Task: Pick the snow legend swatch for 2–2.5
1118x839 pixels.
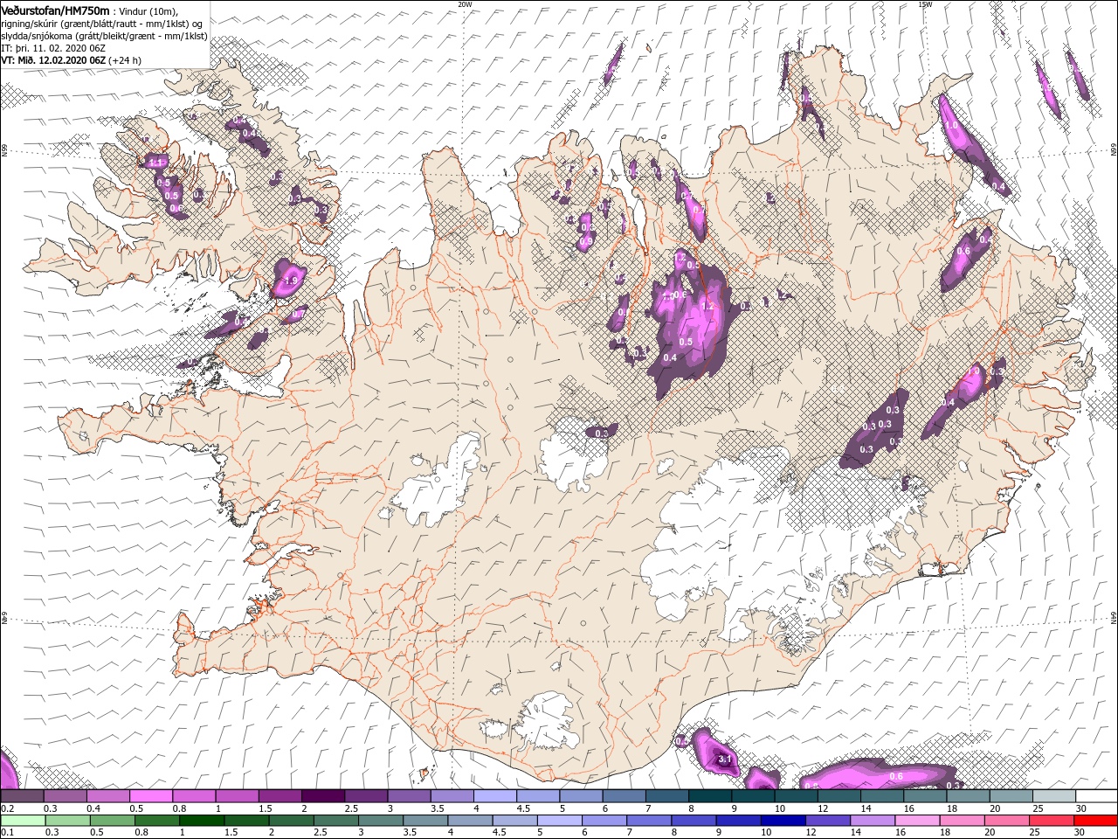Action: [323, 796]
